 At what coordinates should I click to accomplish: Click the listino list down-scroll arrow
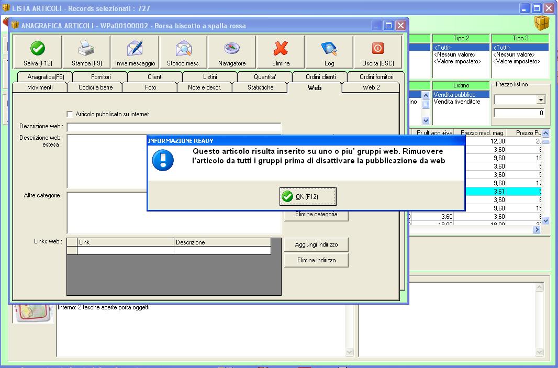click(x=426, y=120)
